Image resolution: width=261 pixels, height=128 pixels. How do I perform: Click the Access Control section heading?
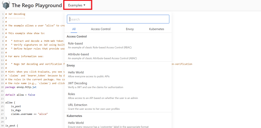77,36
